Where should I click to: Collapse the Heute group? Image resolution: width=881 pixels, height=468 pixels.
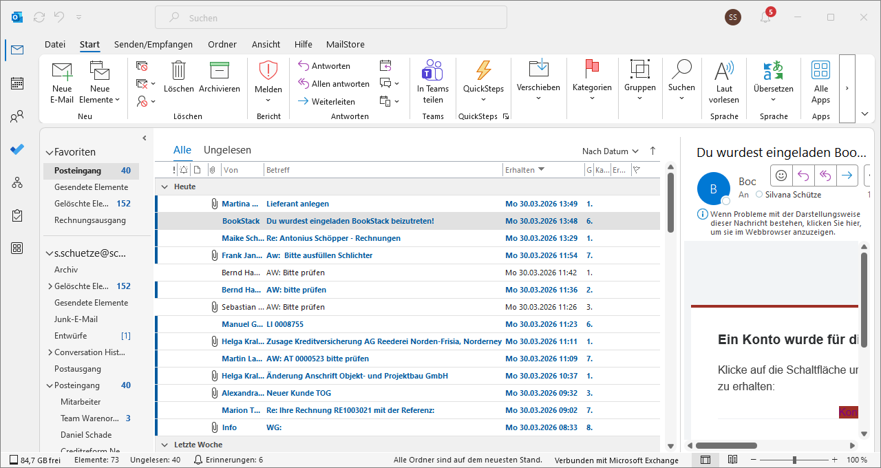tap(164, 187)
